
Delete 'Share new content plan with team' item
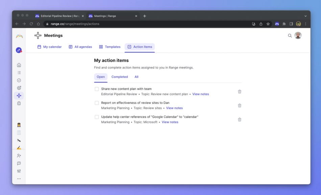[x=240, y=91]
